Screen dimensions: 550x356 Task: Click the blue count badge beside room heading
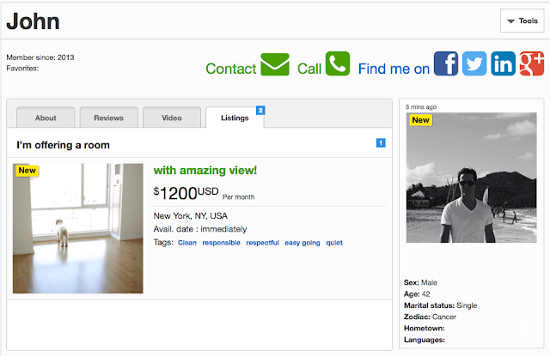(x=381, y=142)
